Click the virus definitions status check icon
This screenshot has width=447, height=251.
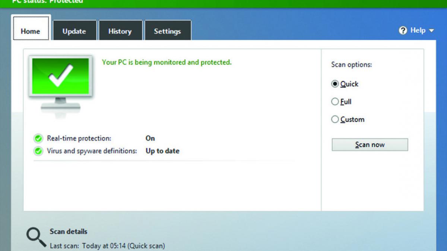click(x=38, y=151)
